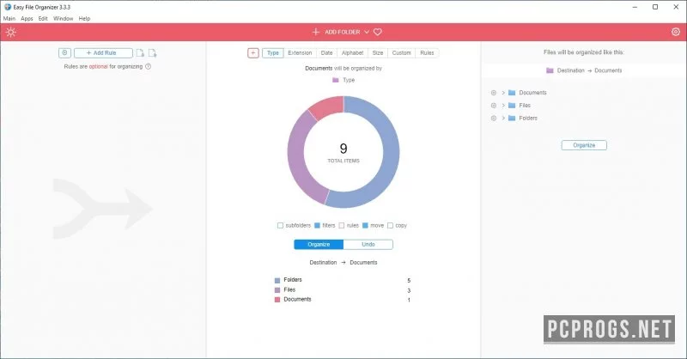Toggle the filters checkbox

coord(317,225)
